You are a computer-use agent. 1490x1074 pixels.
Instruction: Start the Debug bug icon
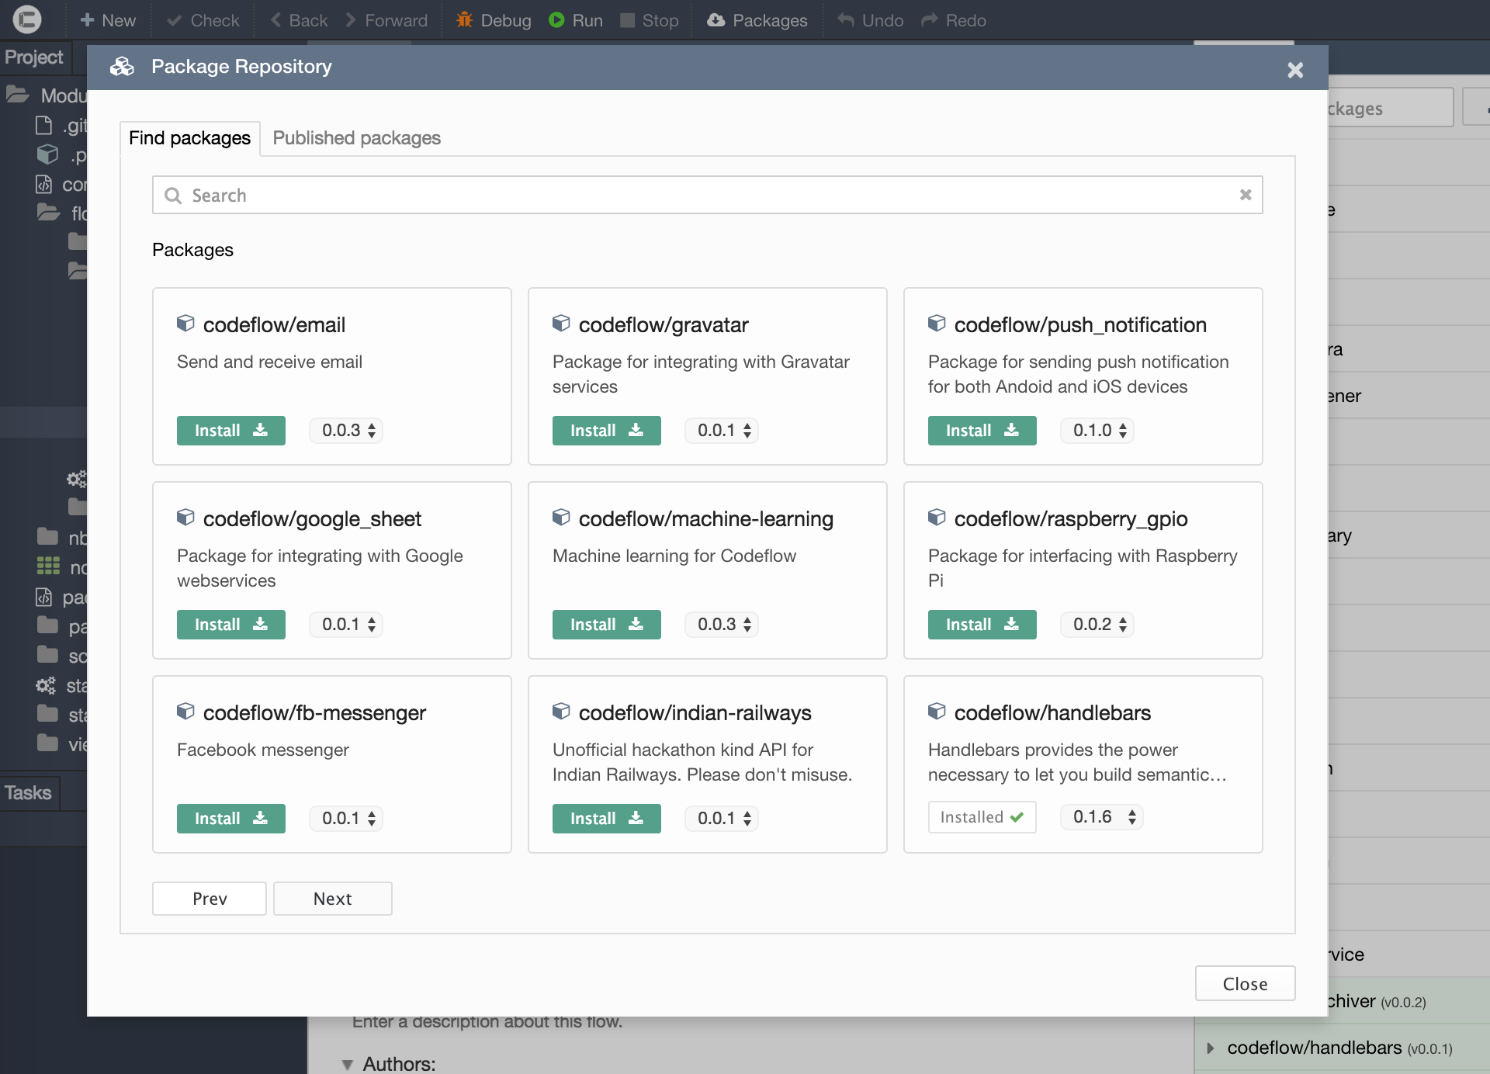click(x=464, y=20)
